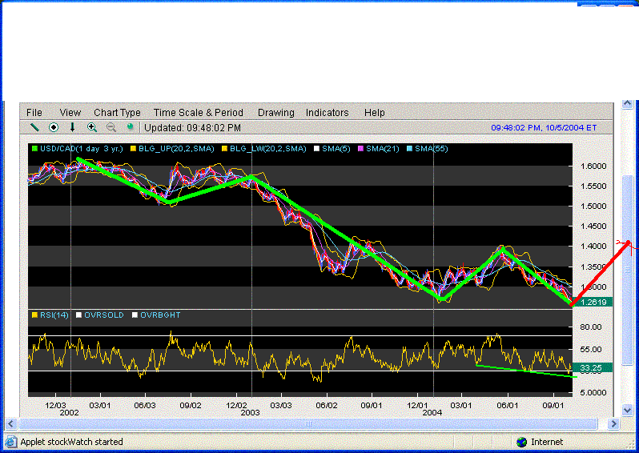Viewport: 639px width, 453px height.
Task: Open the Help menu
Action: (x=374, y=113)
